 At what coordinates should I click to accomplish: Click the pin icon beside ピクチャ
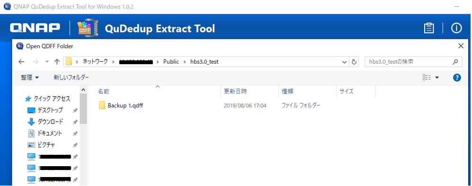pos(75,145)
